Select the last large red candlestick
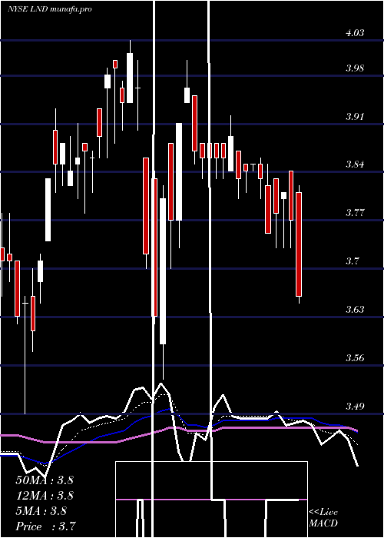 [299, 244]
